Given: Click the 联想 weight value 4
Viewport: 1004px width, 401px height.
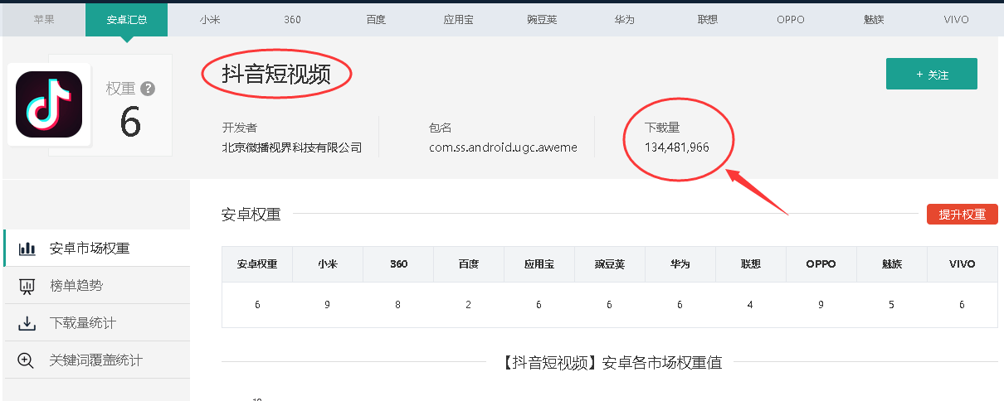Looking at the screenshot, I should tap(751, 305).
